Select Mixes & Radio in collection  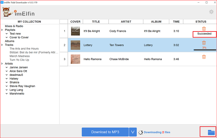(x=14, y=26)
